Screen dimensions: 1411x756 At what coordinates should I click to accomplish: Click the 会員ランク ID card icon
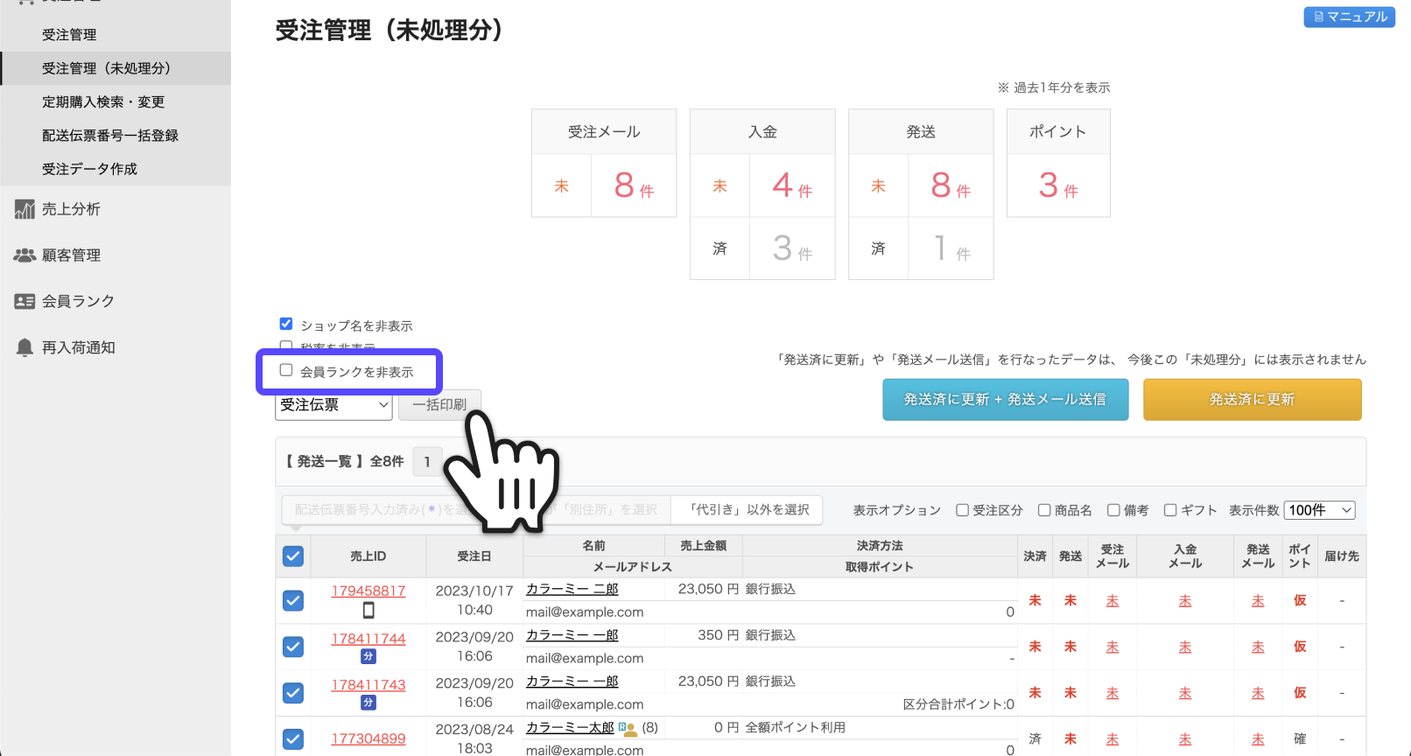point(25,301)
